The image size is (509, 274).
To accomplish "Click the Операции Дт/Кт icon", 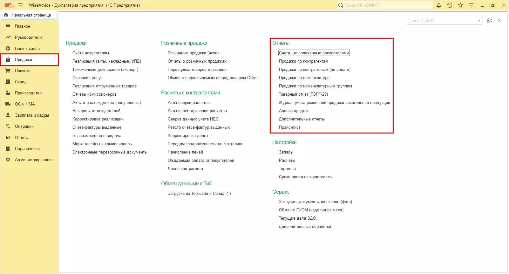I will click(x=8, y=126).
